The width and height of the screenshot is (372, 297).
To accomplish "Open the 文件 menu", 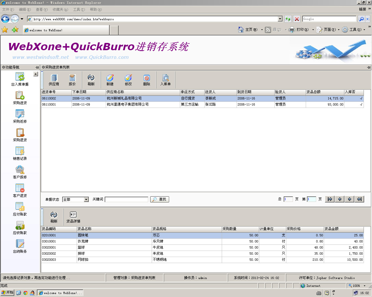I will click(x=8, y=10).
